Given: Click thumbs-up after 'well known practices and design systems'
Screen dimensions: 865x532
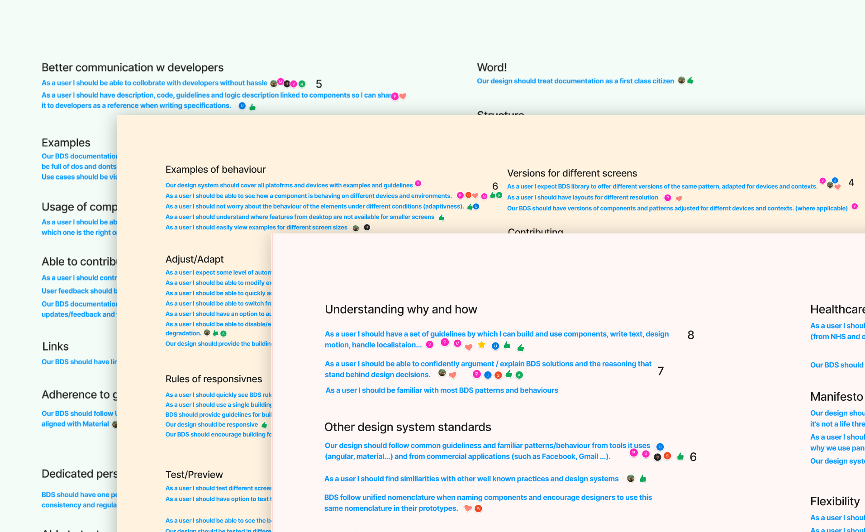Looking at the screenshot, I should pos(643,478).
